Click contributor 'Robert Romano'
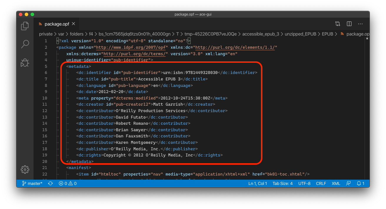This screenshot has height=209, width=386. (132, 123)
